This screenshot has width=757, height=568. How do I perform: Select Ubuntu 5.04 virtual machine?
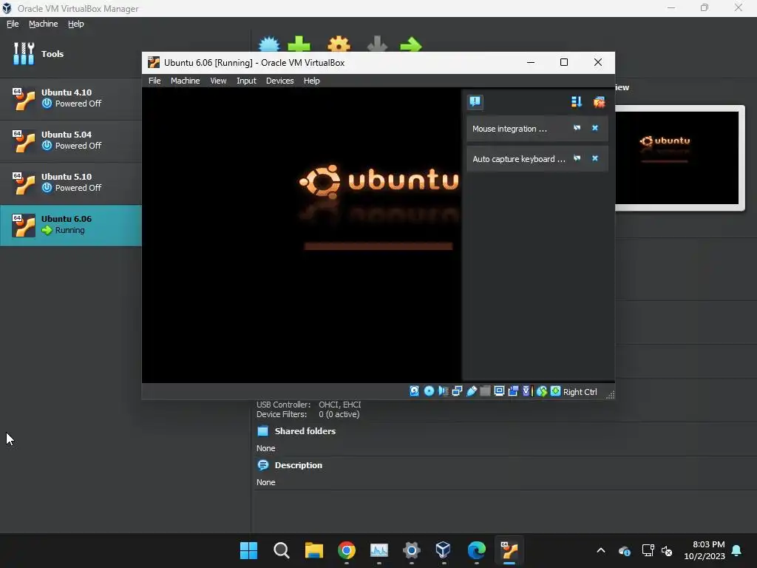click(71, 140)
